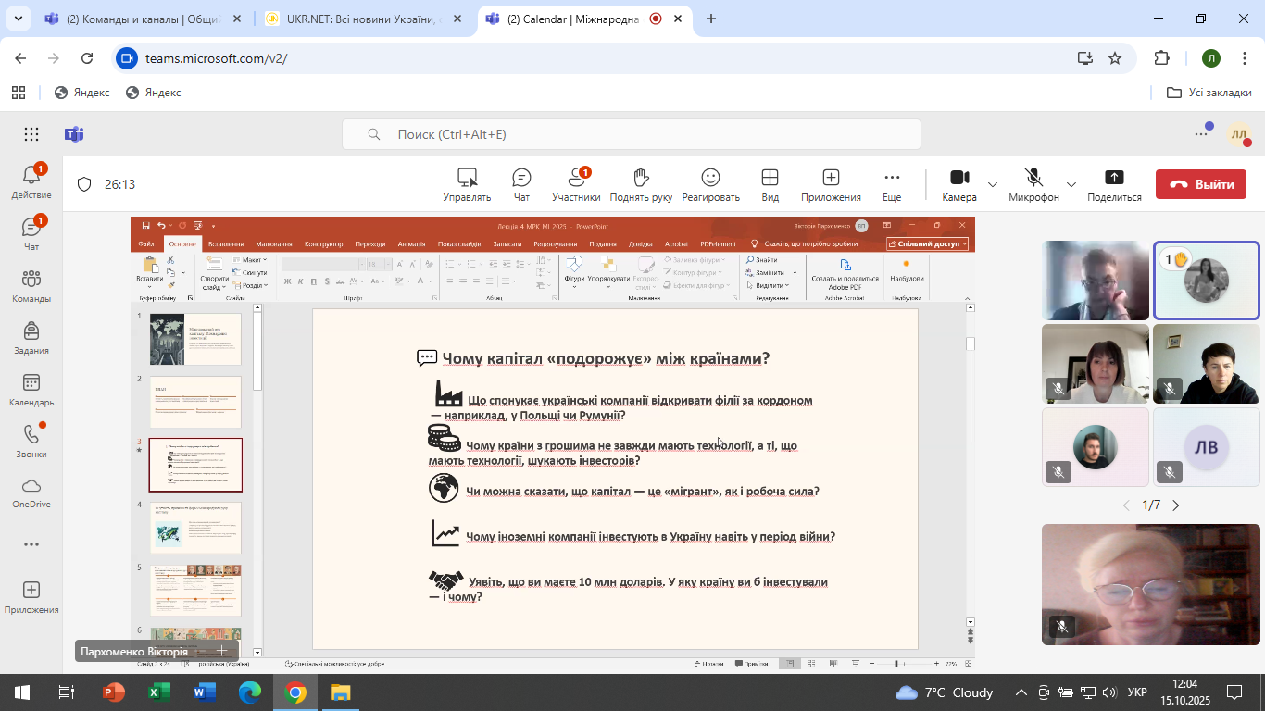Go to next page of participants
Image resolution: width=1265 pixels, height=711 pixels.
point(1176,505)
